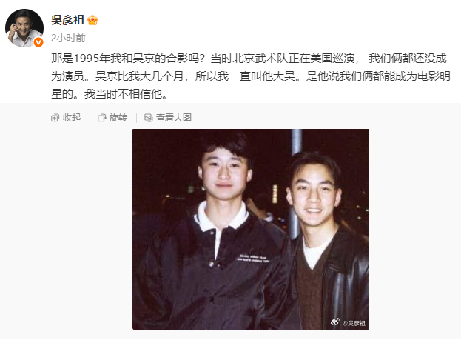Click the @吴彦祖 watermark text on photo
The height and width of the screenshot is (343, 461).
pos(354,323)
